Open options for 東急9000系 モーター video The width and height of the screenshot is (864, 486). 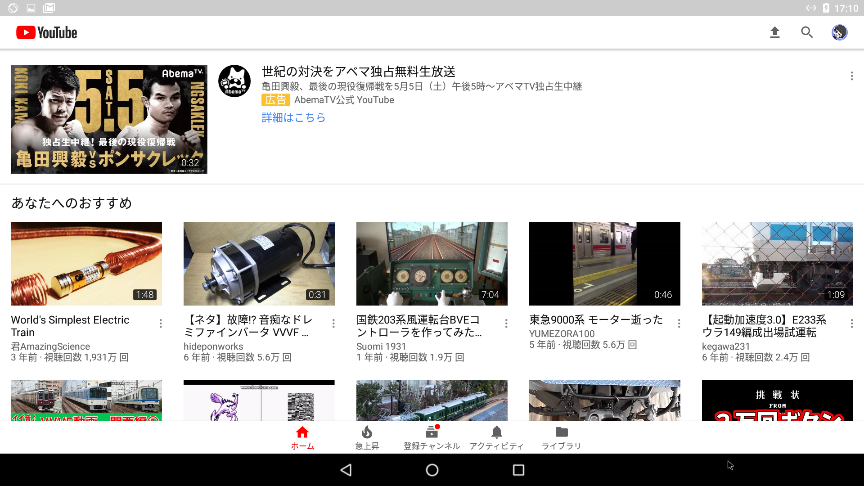[679, 323]
